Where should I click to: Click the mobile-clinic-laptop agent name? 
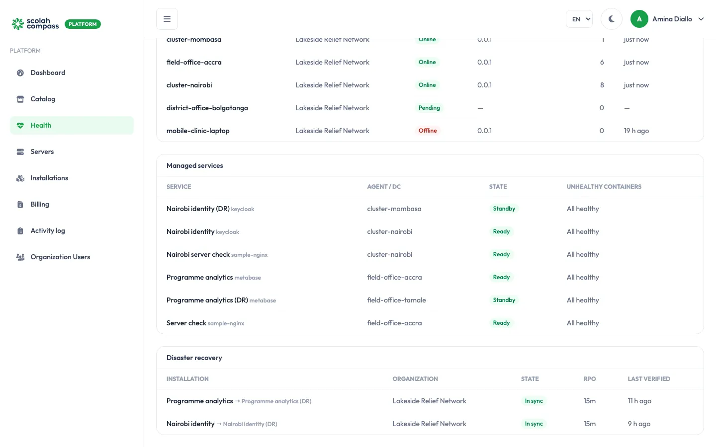point(198,131)
